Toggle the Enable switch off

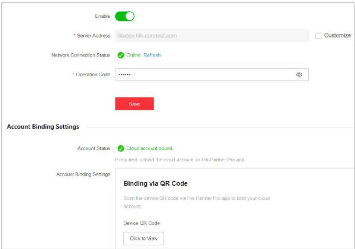(125, 16)
